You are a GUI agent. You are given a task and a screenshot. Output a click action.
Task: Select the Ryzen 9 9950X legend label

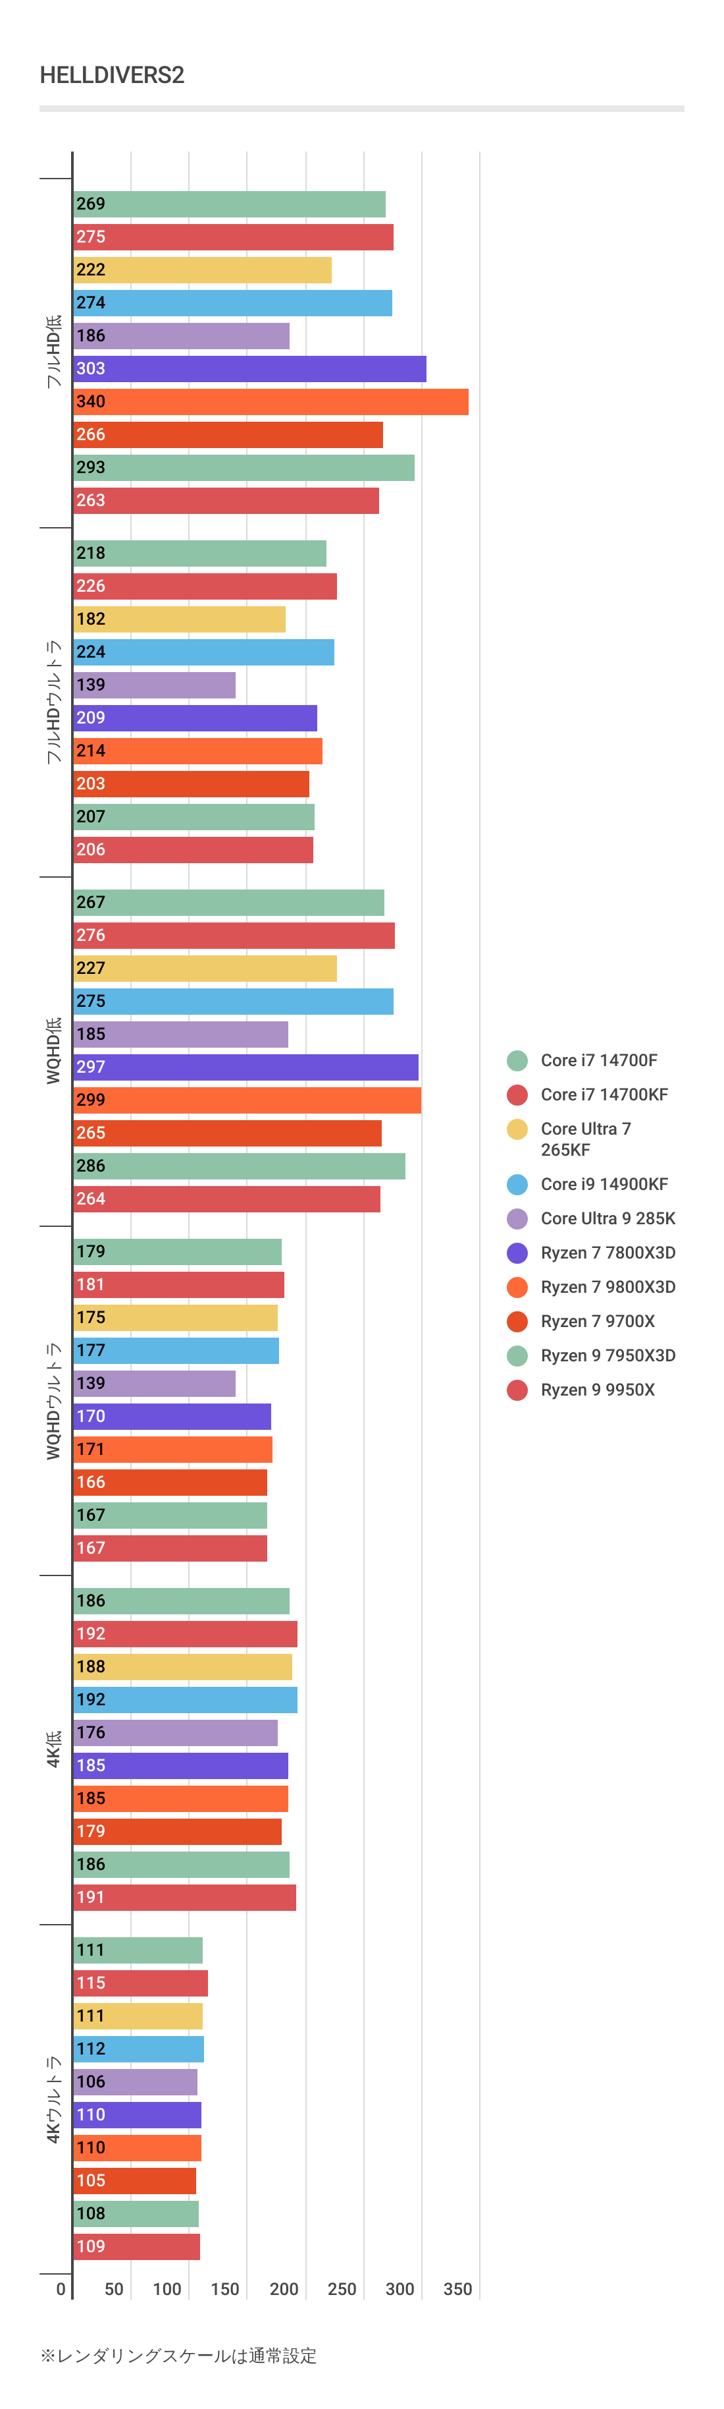tap(597, 1390)
